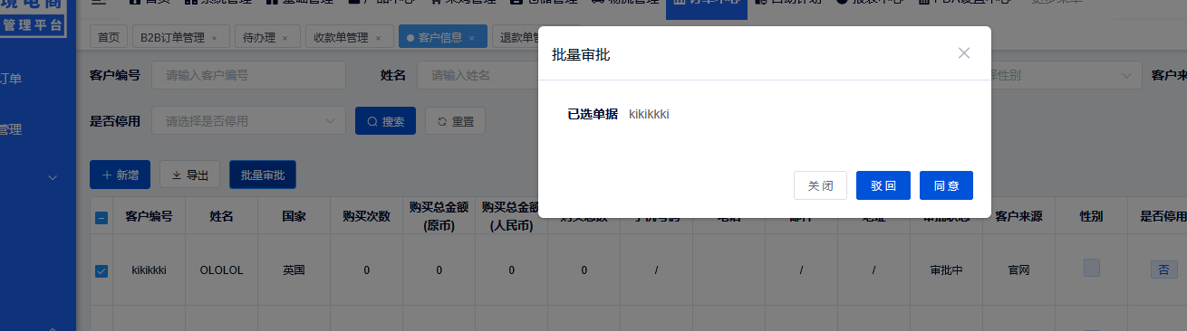Close the 收款单管理 tab with its x
The height and width of the screenshot is (331, 1187).
pos(379,38)
